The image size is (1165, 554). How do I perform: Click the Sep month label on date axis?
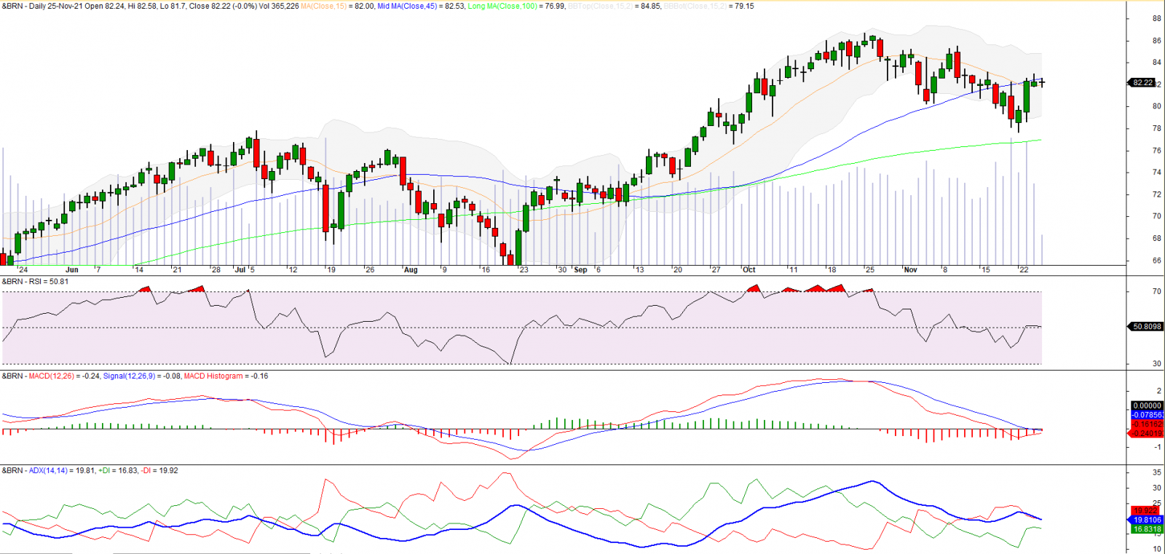(580, 269)
